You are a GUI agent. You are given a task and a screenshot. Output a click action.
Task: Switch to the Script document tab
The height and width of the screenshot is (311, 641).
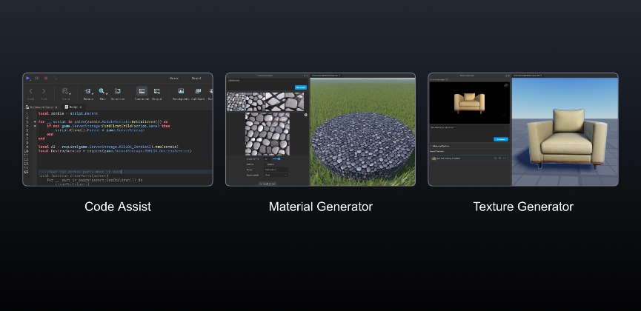click(72, 107)
